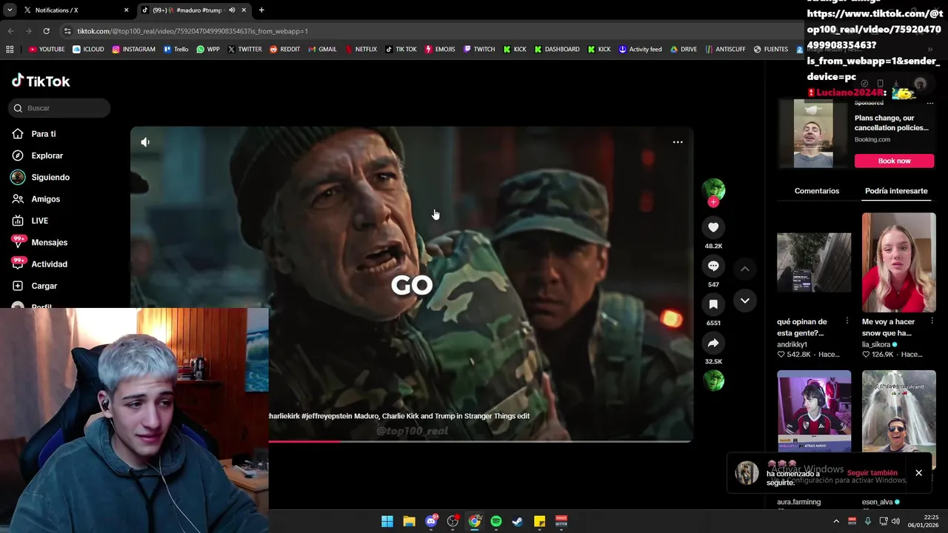The height and width of the screenshot is (533, 948).
Task: Open options for the andrikky1 video
Action: tap(847, 321)
